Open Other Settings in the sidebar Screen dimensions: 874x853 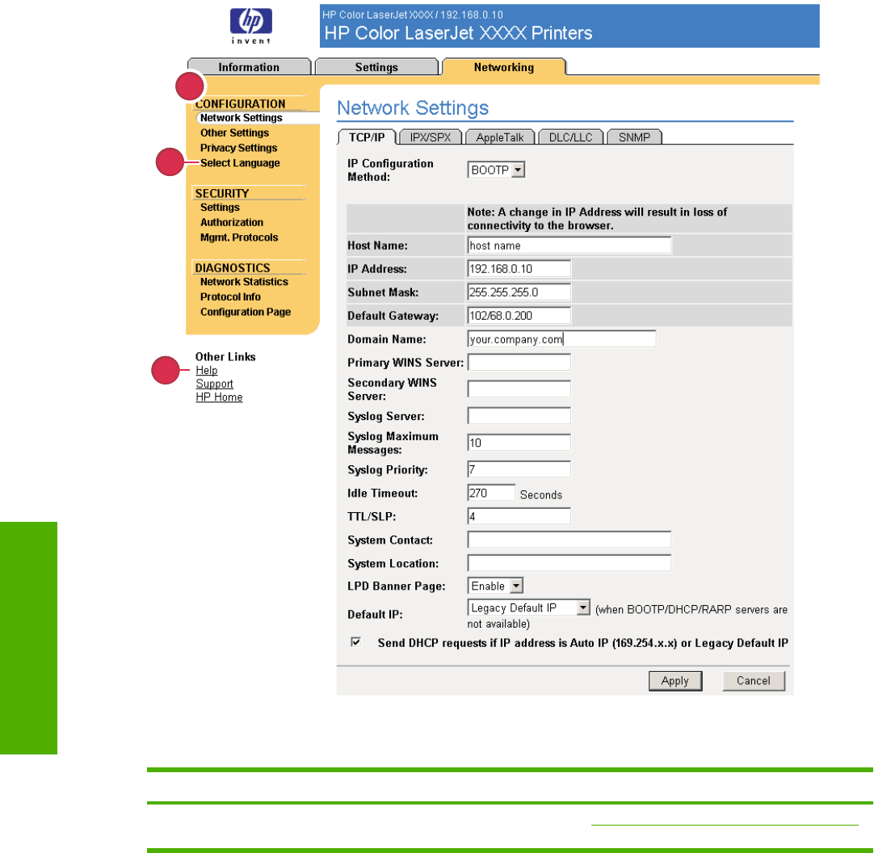(x=235, y=132)
